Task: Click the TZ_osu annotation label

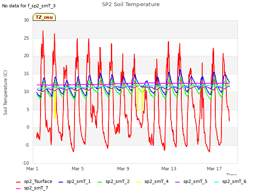Action: 44,17
